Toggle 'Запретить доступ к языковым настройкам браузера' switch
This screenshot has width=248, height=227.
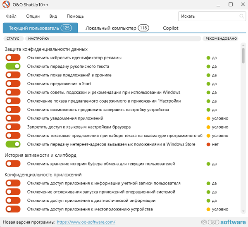(x=13, y=127)
